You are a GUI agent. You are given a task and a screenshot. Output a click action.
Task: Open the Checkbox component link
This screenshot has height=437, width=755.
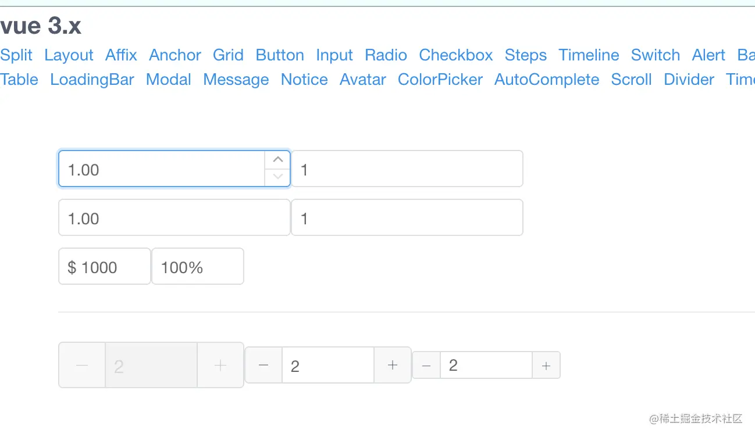point(456,55)
